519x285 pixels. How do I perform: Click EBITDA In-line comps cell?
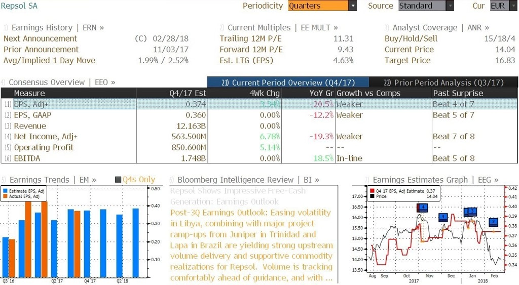point(349,158)
